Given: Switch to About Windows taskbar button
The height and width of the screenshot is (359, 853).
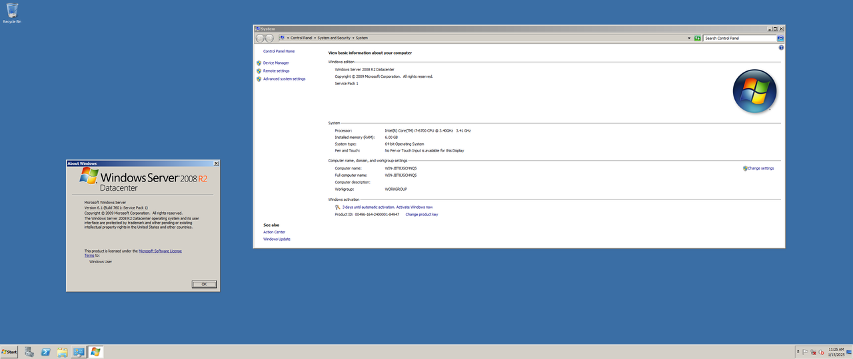Looking at the screenshot, I should [95, 352].
